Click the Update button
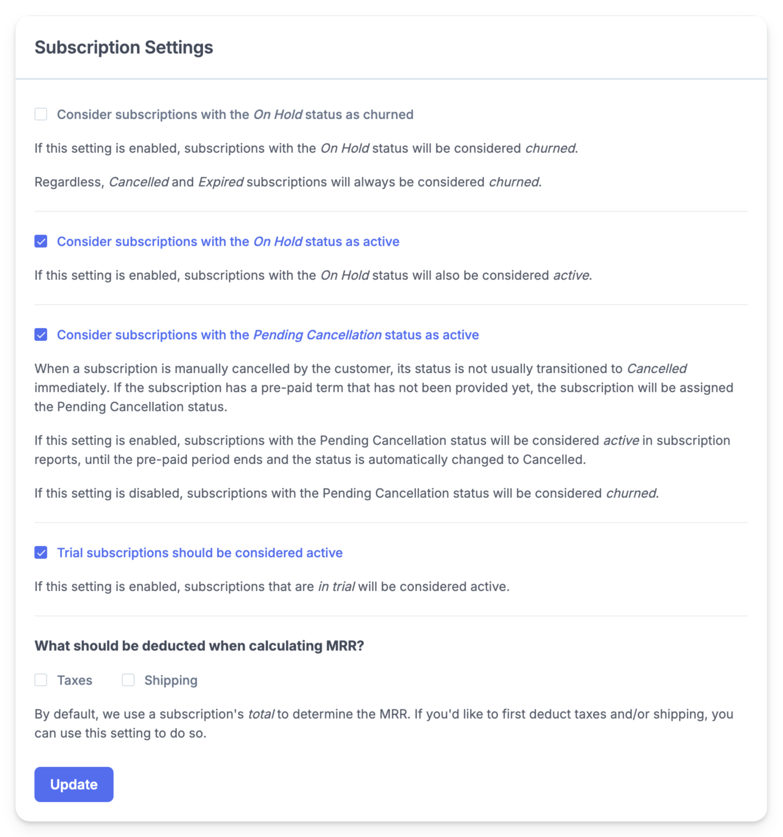 [74, 784]
